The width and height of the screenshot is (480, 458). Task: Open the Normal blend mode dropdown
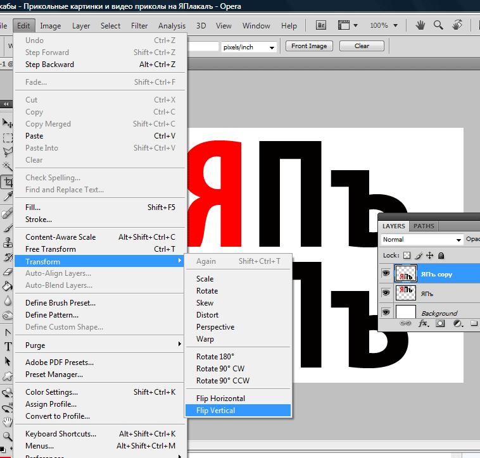(x=422, y=239)
